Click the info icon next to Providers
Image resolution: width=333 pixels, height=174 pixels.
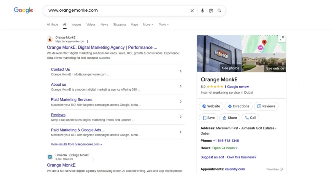281,169
